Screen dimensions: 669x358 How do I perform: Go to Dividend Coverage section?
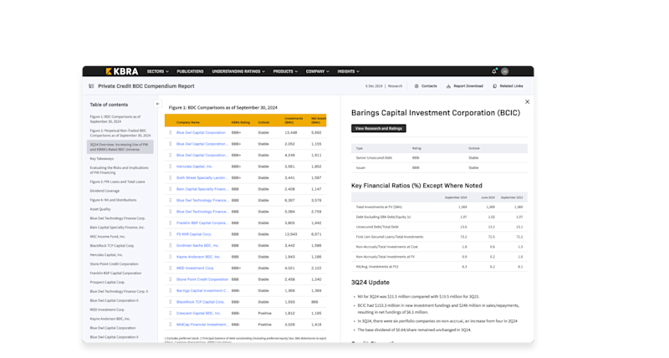(x=105, y=192)
